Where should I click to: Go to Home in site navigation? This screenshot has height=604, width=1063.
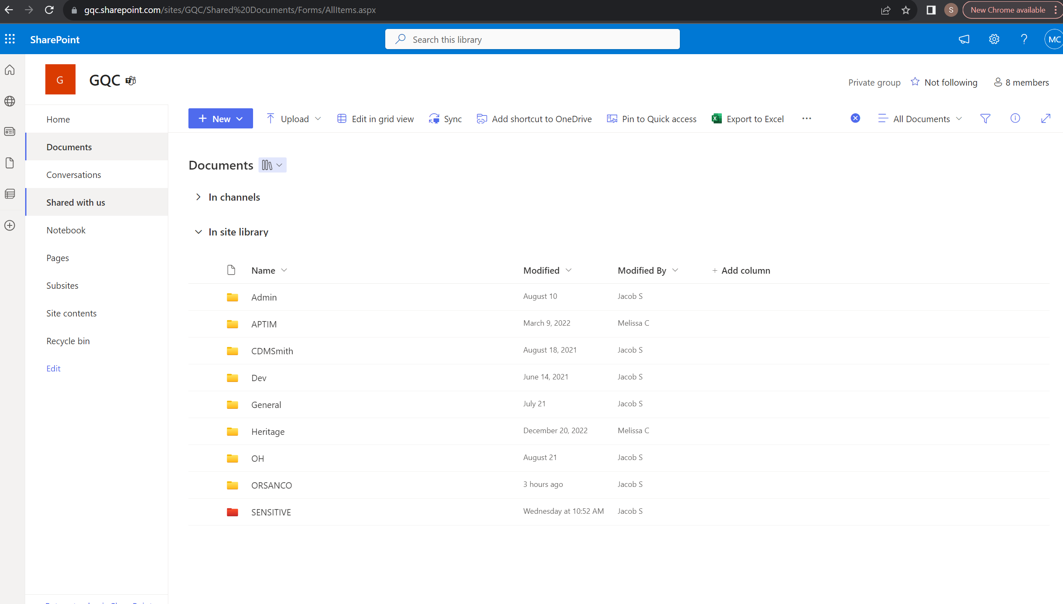coord(58,119)
